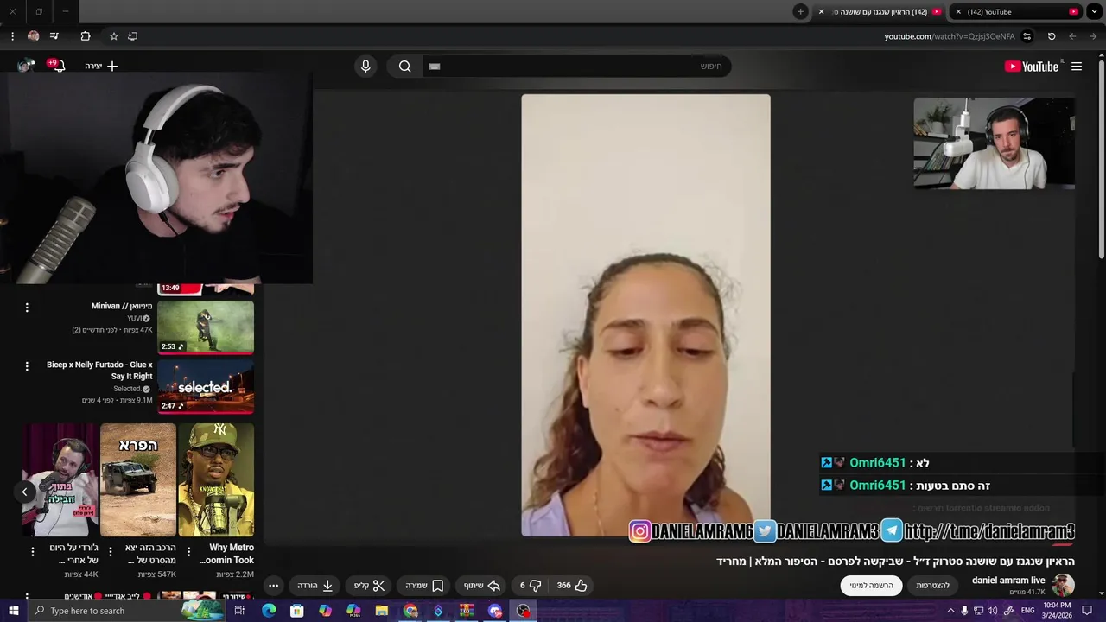Dislike the video showing 6

[531, 586]
